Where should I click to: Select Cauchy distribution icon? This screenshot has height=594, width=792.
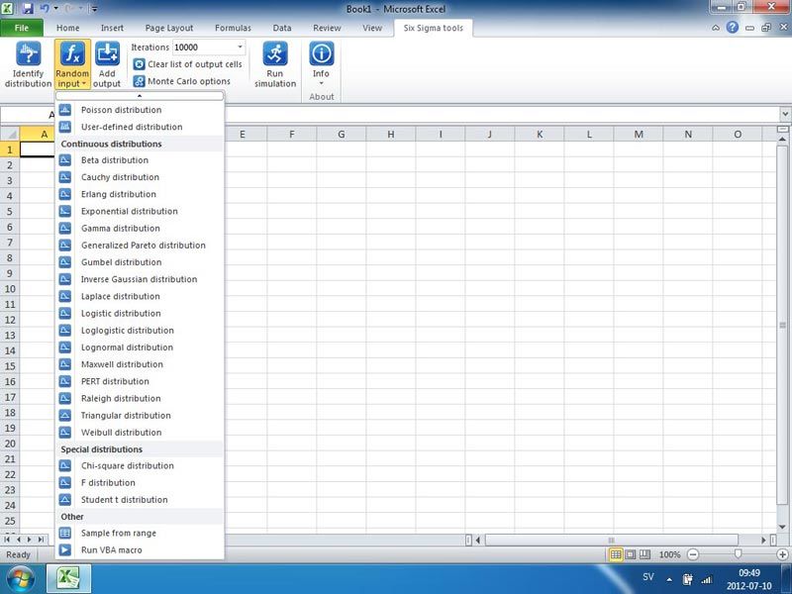point(64,177)
